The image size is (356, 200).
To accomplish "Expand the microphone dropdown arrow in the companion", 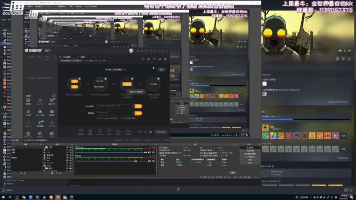I will (122, 131).
